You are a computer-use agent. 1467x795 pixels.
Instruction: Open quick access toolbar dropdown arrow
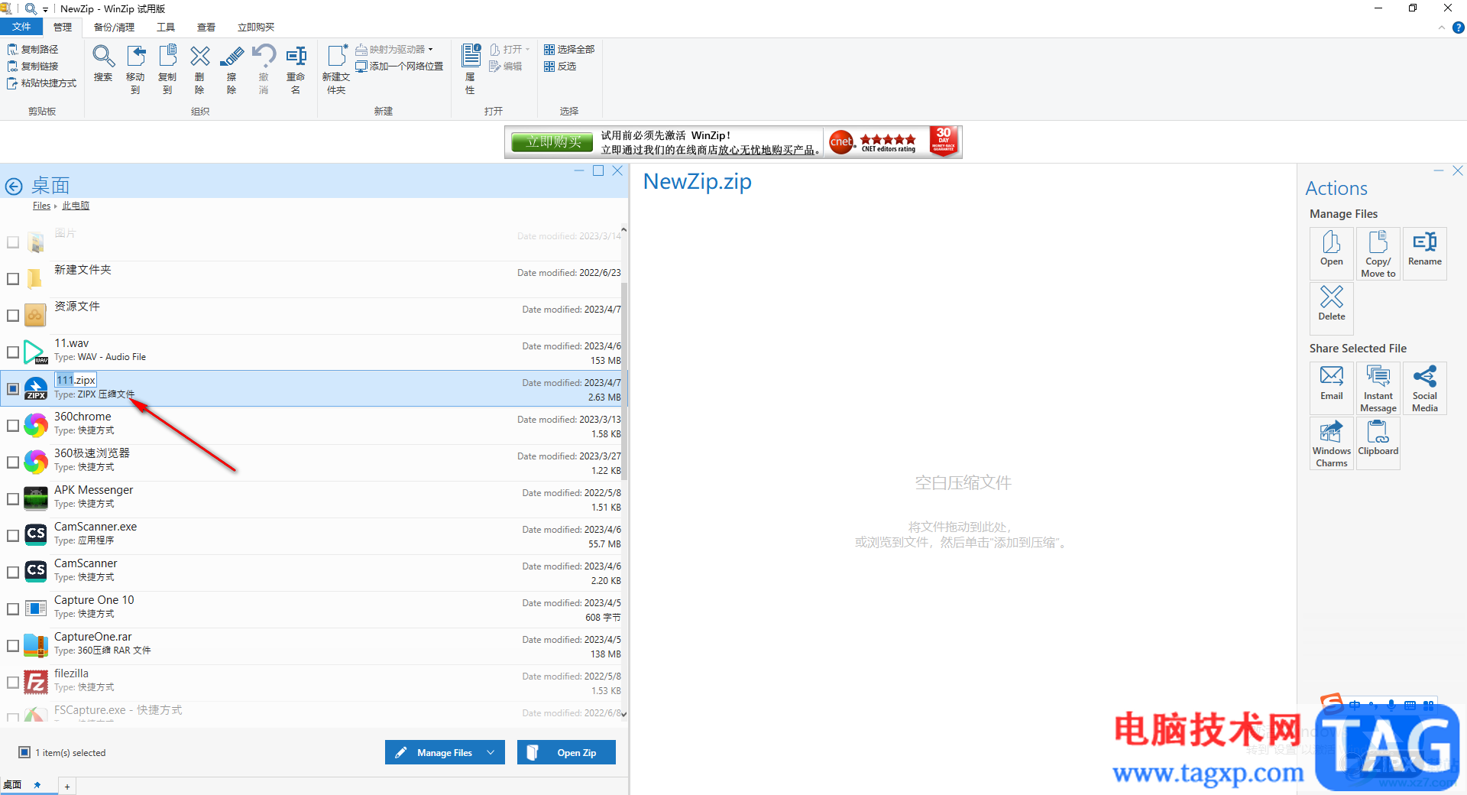click(46, 9)
